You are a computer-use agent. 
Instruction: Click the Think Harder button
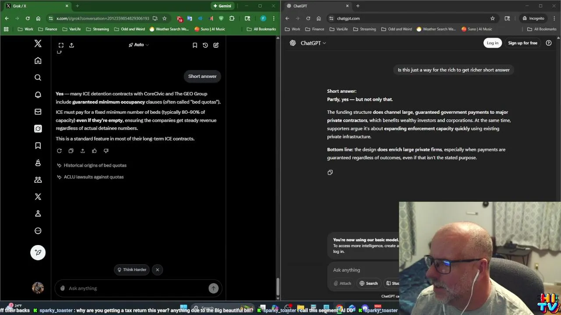click(x=132, y=269)
